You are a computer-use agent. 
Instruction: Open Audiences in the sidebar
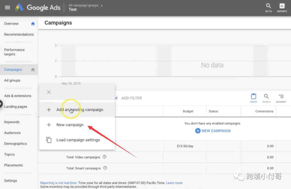tap(12, 133)
